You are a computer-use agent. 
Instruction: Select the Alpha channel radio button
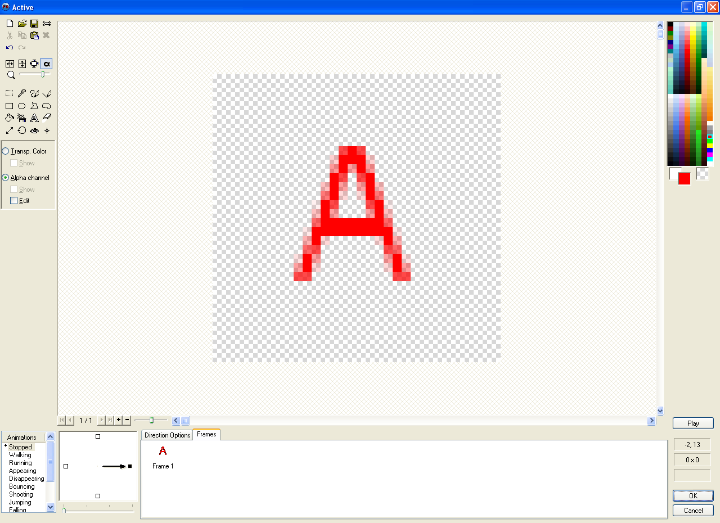6,178
